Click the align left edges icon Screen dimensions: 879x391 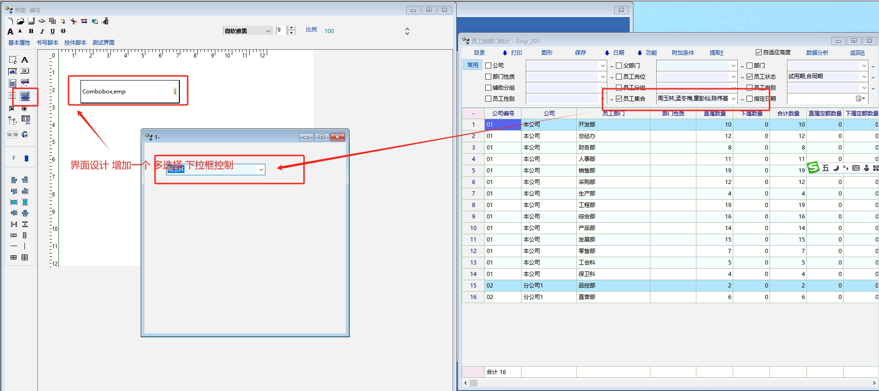click(x=14, y=180)
